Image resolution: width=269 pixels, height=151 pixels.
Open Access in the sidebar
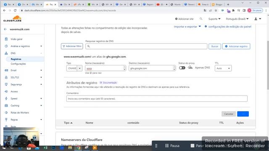14,91
